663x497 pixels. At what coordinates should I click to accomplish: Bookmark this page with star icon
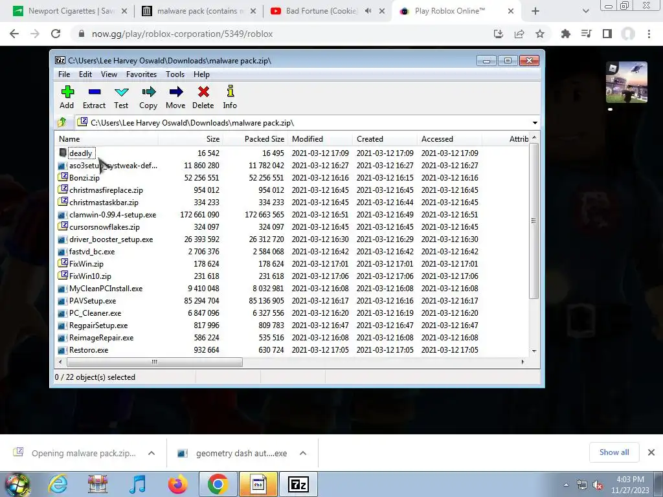pos(540,34)
